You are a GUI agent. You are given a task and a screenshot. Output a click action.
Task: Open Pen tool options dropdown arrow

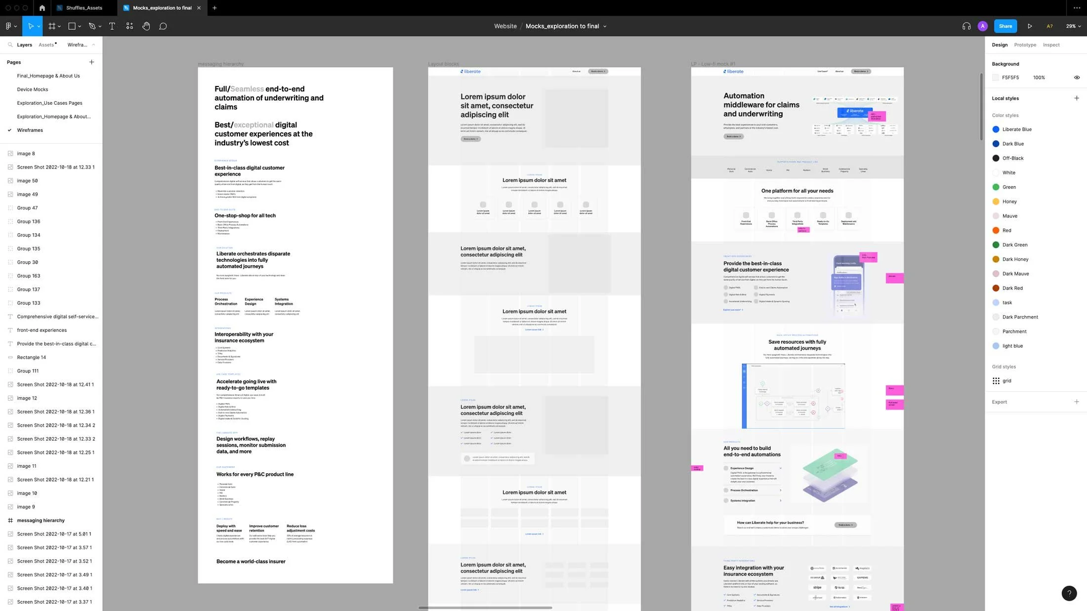coord(100,27)
